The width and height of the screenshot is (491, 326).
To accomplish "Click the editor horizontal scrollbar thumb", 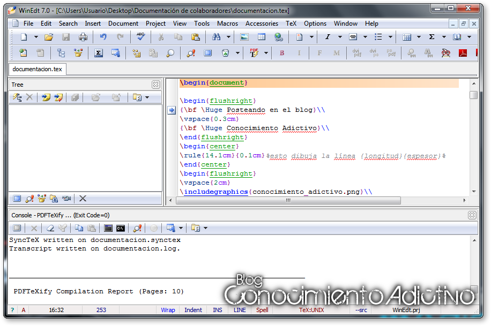I will tap(288, 200).
